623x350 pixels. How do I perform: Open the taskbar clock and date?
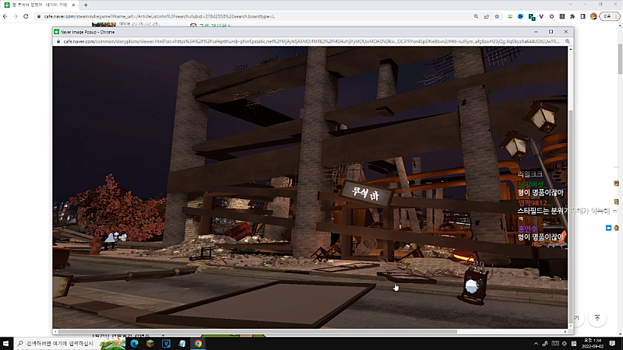pyautogui.click(x=593, y=344)
